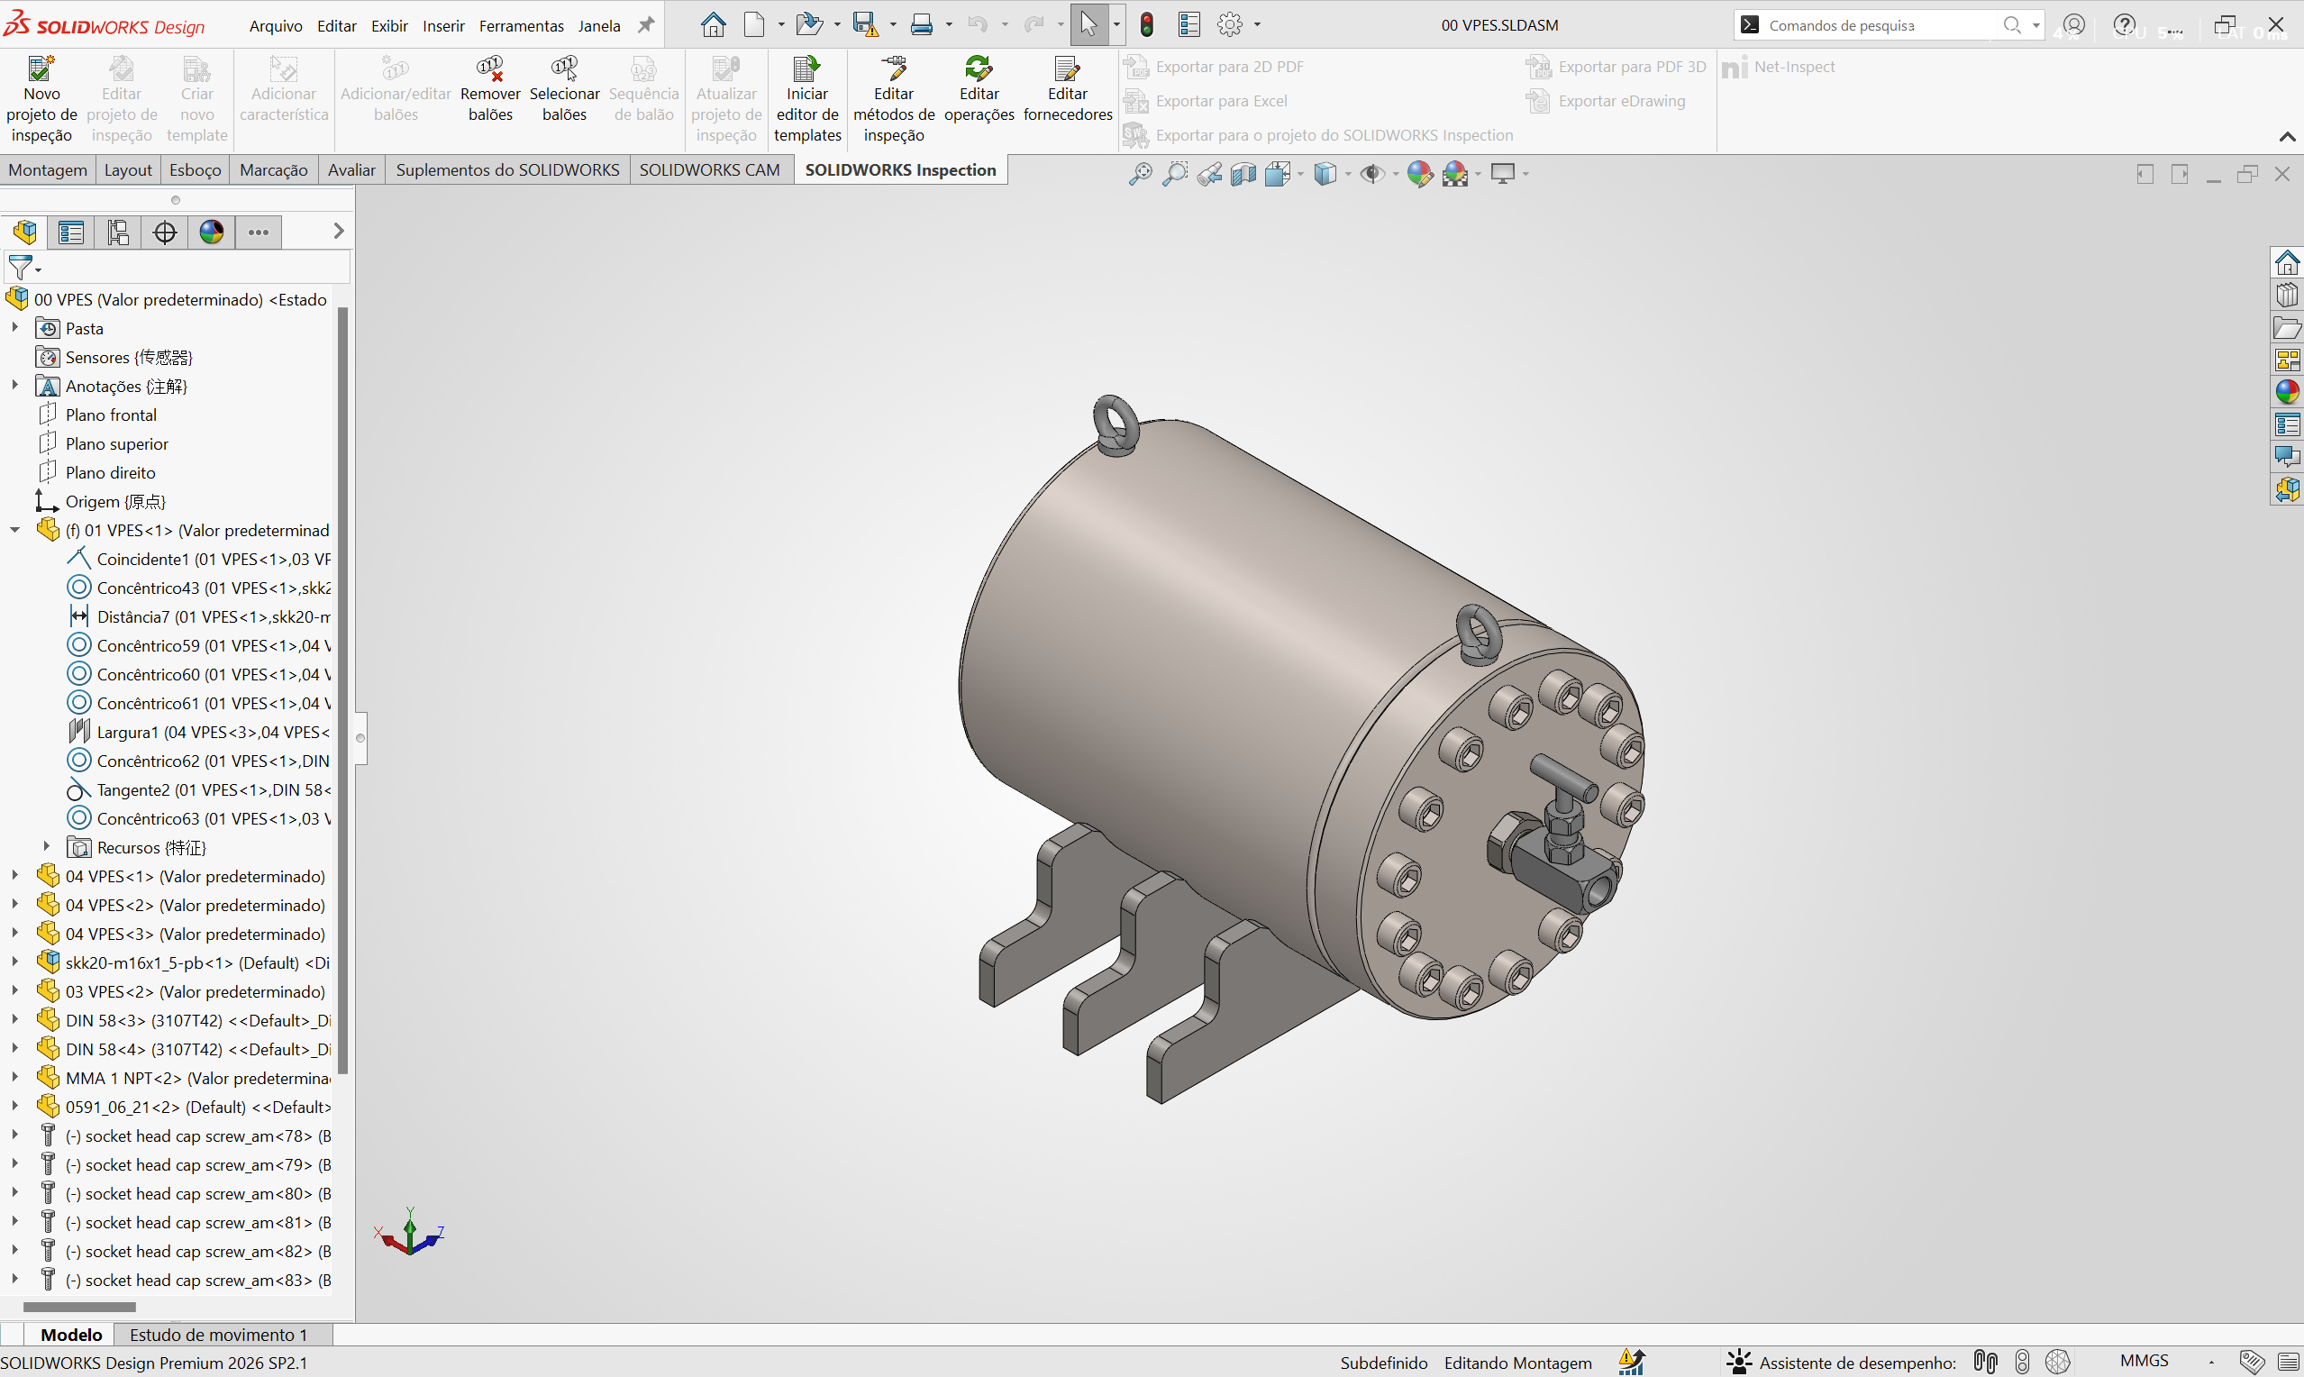Click the tree horizontal scrollbar thumb
The width and height of the screenshot is (2304, 1377).
pos(78,1307)
